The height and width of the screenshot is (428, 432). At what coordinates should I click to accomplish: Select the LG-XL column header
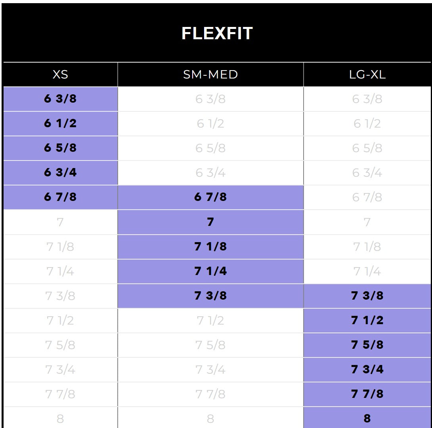point(367,75)
